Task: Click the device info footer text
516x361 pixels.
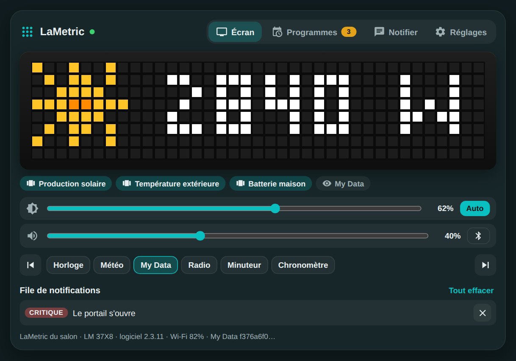Action: point(147,337)
